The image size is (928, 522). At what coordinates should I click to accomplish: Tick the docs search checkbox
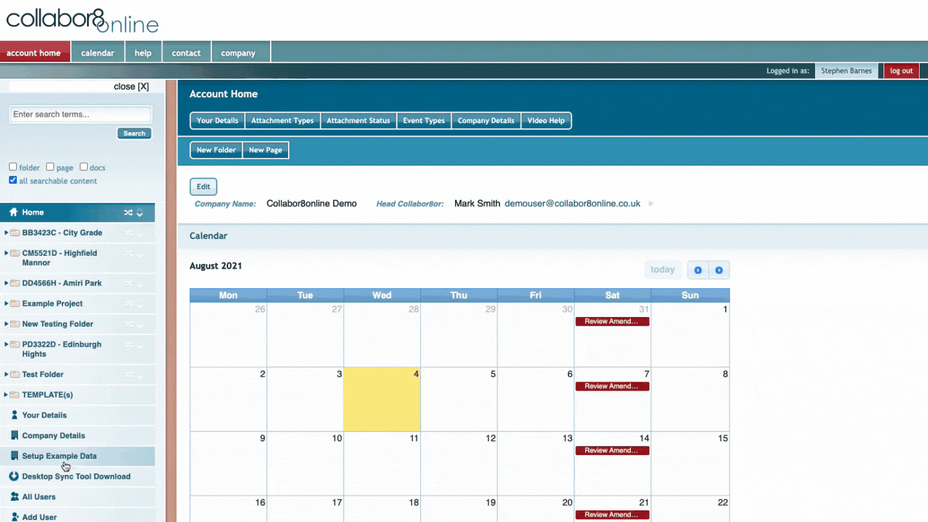[84, 167]
